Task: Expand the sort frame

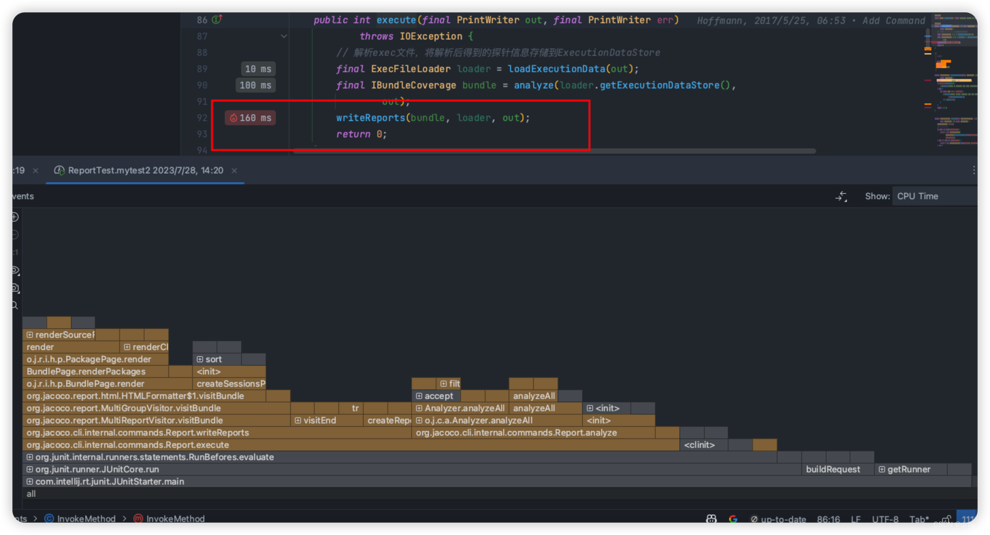Action: click(x=200, y=360)
